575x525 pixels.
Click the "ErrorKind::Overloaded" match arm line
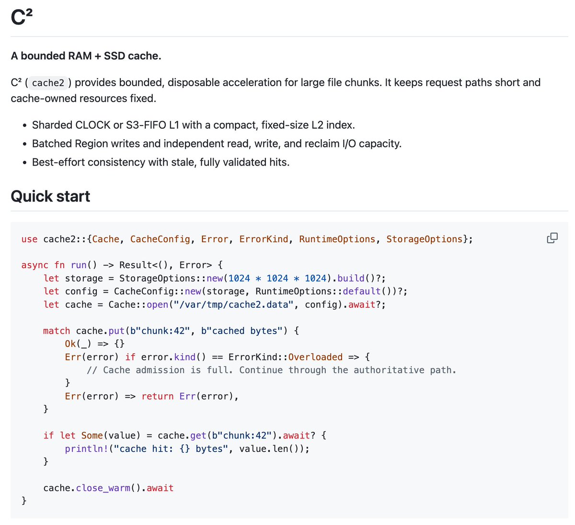coord(218,357)
